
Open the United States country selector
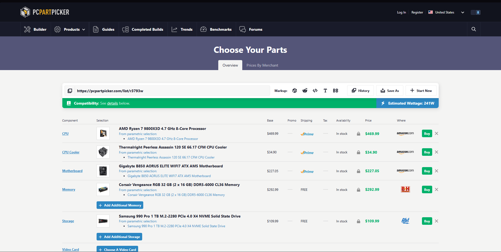[x=446, y=12]
